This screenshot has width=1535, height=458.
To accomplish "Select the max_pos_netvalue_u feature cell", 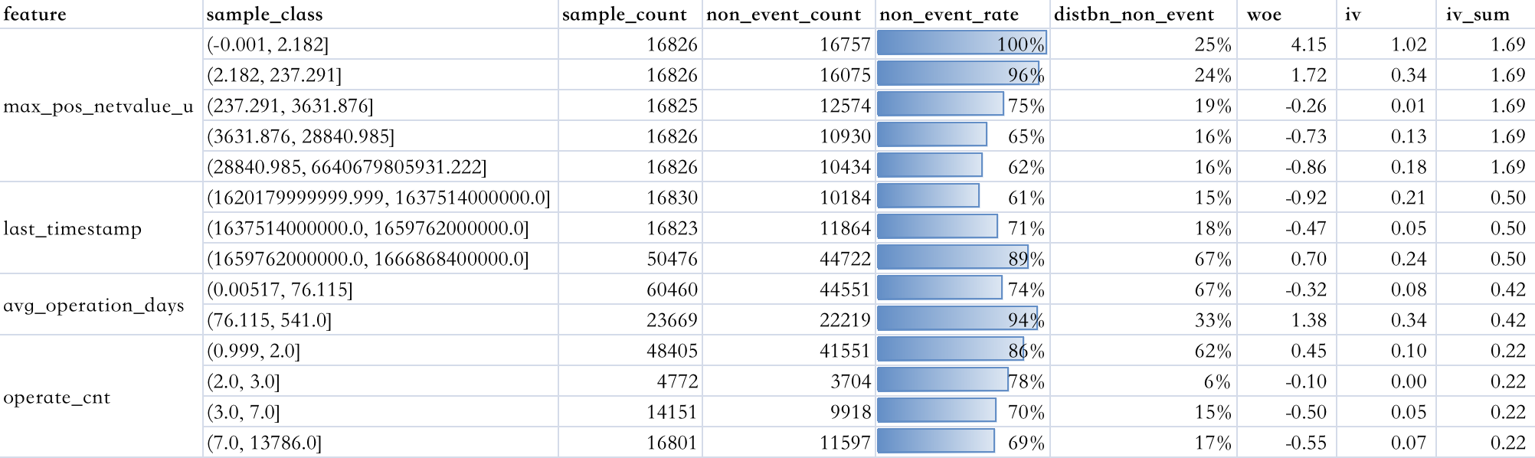I will pyautogui.click(x=99, y=106).
